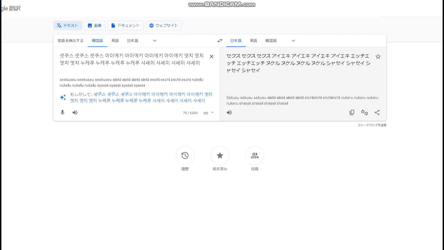Open Google 翻訳 logo home
The height and width of the screenshot is (250, 444).
pyautogui.click(x=11, y=8)
